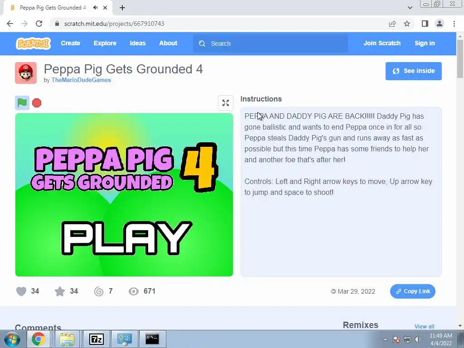Reload the page

click(x=39, y=24)
